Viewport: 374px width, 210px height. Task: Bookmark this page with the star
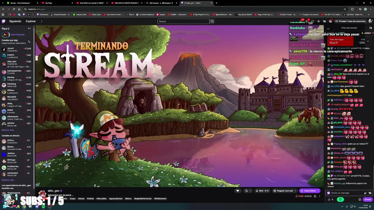pos(345,9)
